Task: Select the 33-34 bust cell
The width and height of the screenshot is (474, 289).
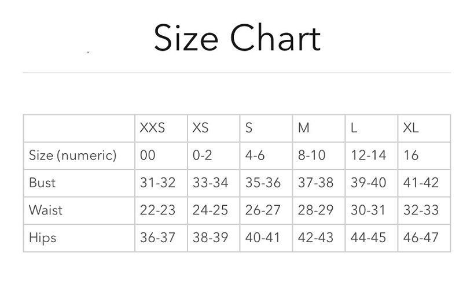Action: point(210,183)
